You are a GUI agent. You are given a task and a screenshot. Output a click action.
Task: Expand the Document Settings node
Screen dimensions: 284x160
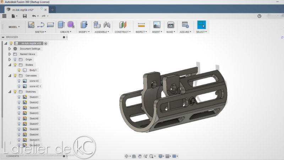tap(10, 49)
